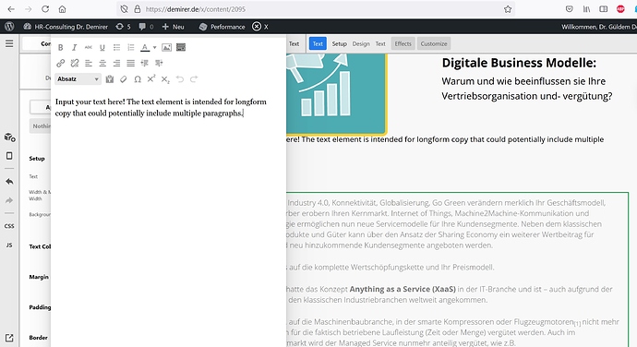Open the Absatz paragraph format dropdown
Image resolution: width=637 pixels, height=347 pixels.
point(78,78)
